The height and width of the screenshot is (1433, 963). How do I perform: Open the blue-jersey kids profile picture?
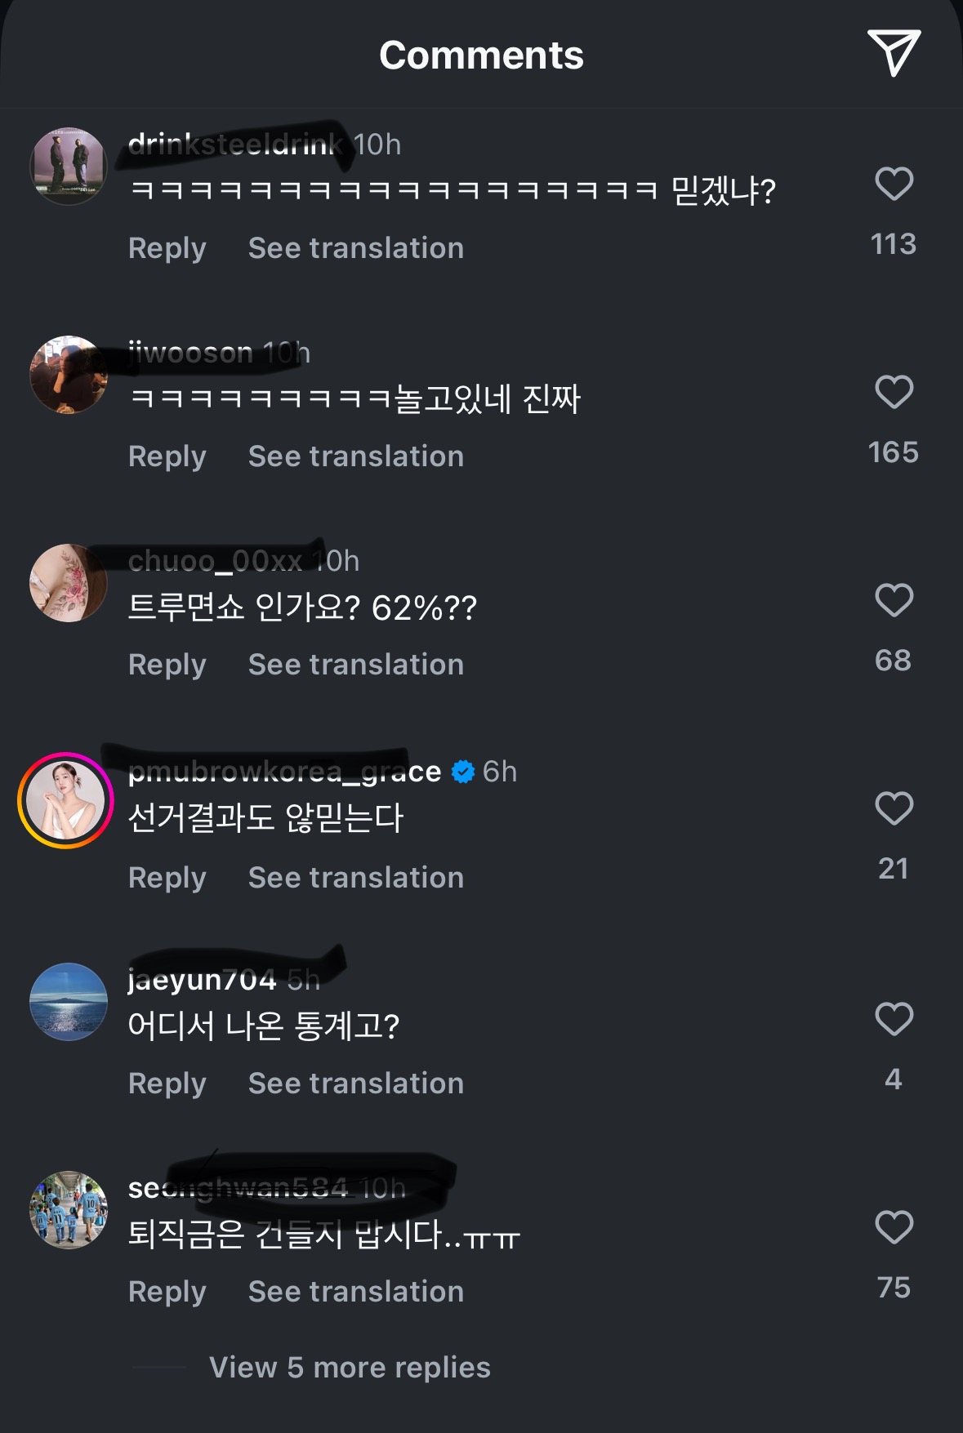69,1210
